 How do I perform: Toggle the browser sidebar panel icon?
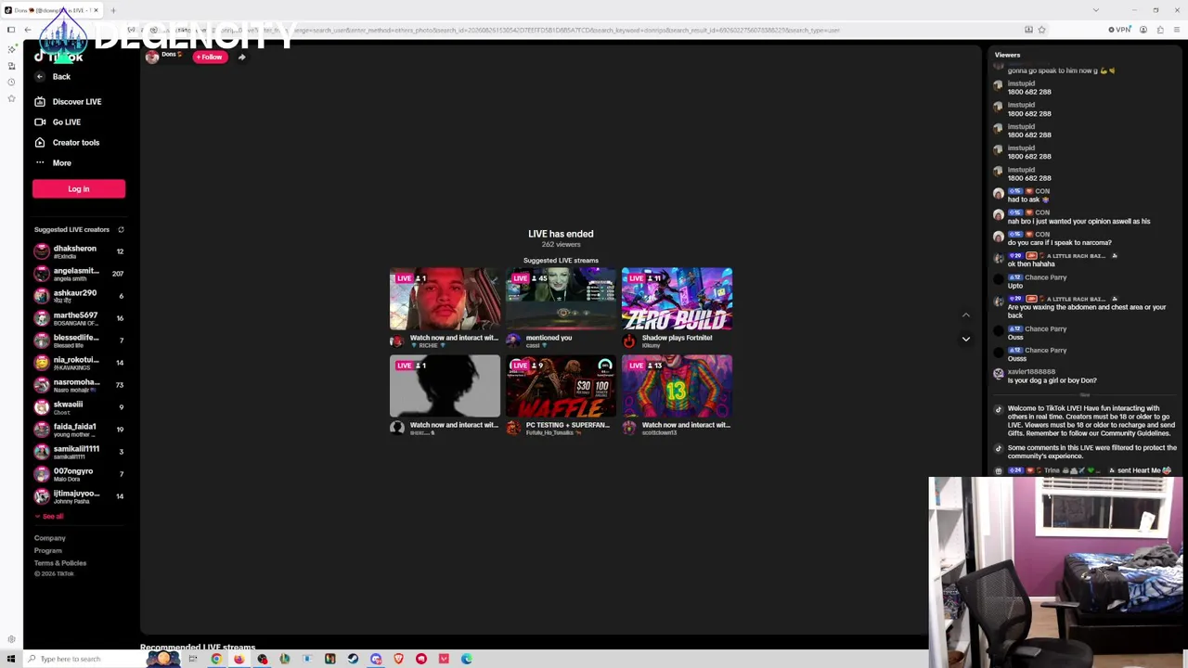[x=11, y=31]
